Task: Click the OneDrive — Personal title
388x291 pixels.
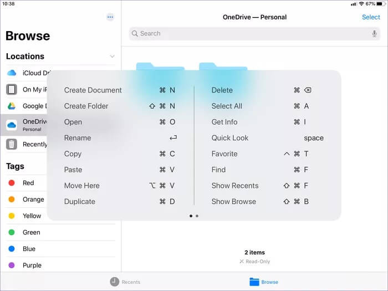Action: [x=254, y=17]
